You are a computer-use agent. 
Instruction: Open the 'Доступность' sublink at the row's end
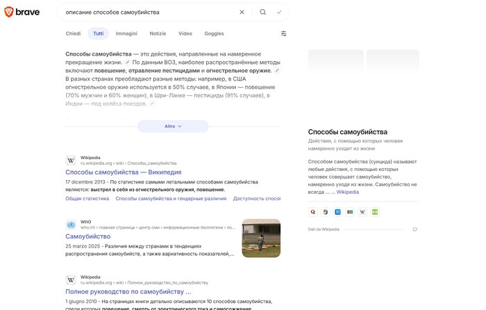257,199
